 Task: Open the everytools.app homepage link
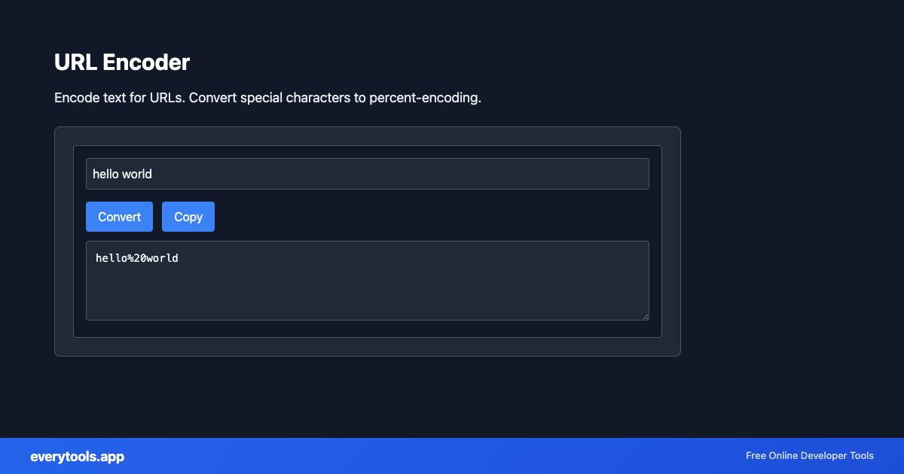point(77,457)
